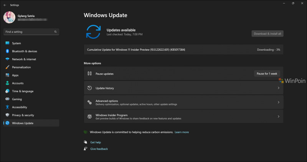Click the Give feedback icon
This screenshot has width=307, height=162.
point(86,149)
